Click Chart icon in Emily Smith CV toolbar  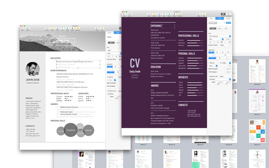[159, 14]
